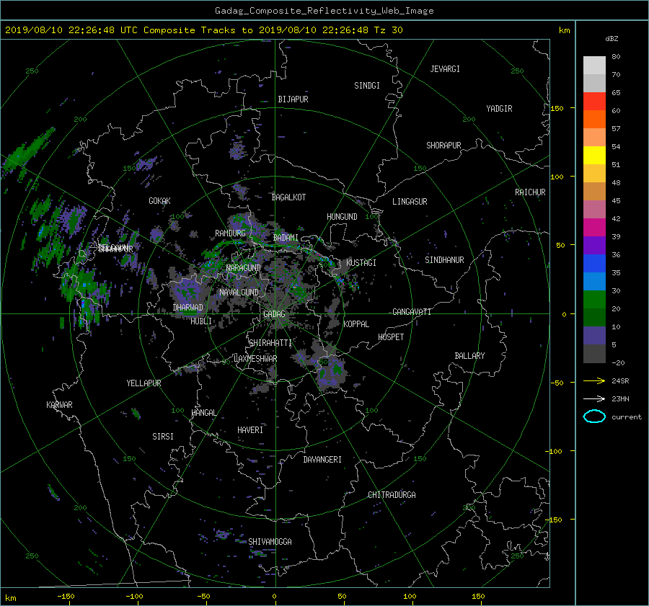Click the cyan 'current' ellipse legend icon
The width and height of the screenshot is (649, 606).
coord(594,416)
